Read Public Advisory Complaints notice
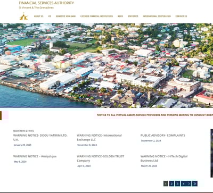Screen dimensions: 213x193 coord(162,136)
